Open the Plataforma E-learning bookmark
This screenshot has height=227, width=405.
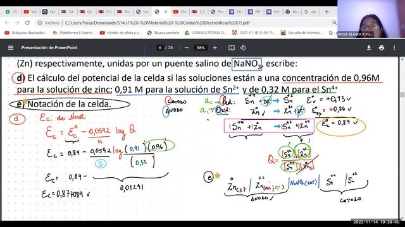[x=73, y=33]
